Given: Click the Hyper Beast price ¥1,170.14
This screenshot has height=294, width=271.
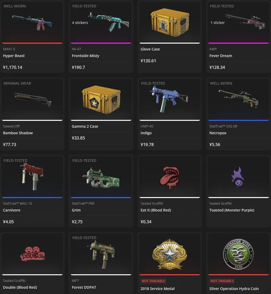Looking at the screenshot, I should click(13, 67).
